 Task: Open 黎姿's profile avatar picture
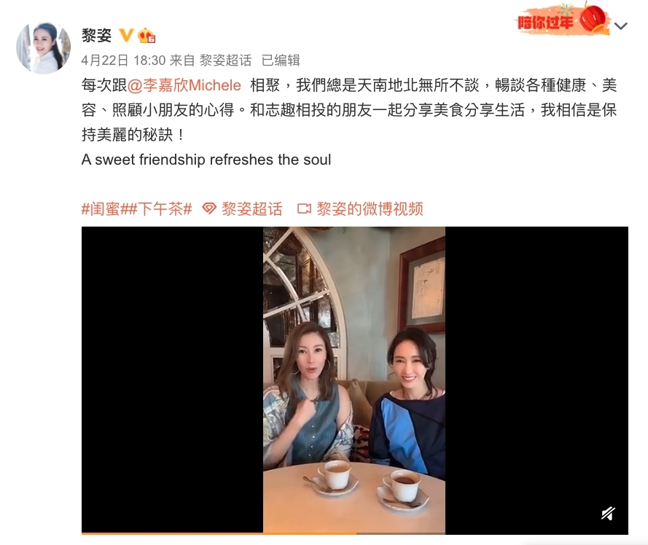tap(43, 48)
